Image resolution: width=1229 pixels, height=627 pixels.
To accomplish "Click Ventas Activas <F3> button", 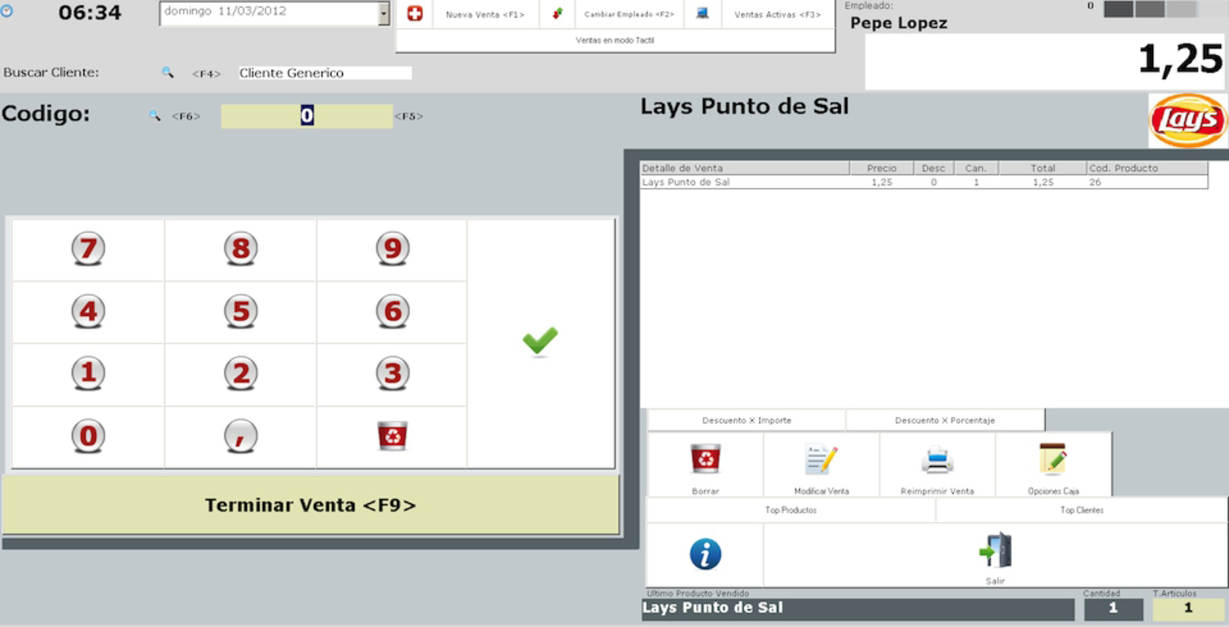I will [777, 15].
